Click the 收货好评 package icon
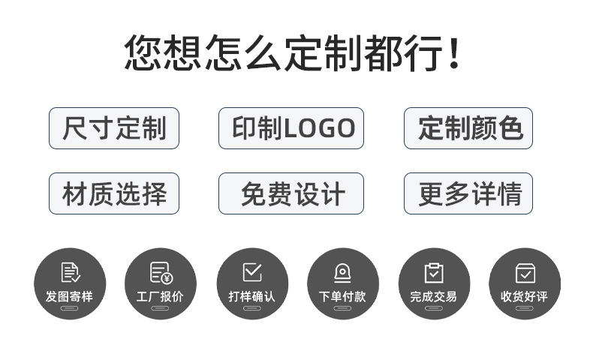593x339 pixels. coord(525,273)
